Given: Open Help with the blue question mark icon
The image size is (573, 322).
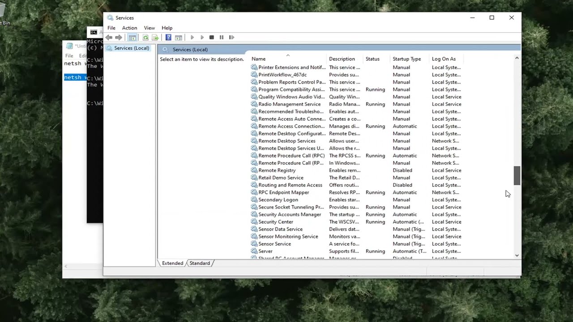Looking at the screenshot, I should [x=168, y=38].
